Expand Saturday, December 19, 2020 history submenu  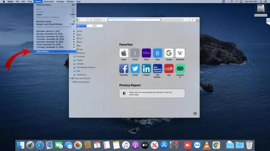(55, 42)
